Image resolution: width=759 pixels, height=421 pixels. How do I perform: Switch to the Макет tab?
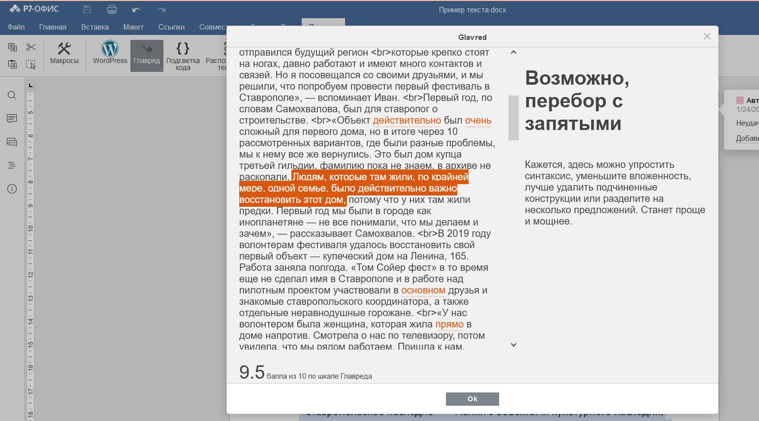[133, 27]
